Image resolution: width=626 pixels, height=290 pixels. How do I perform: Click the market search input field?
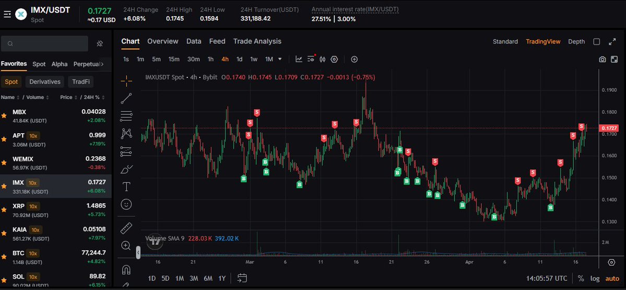click(44, 43)
